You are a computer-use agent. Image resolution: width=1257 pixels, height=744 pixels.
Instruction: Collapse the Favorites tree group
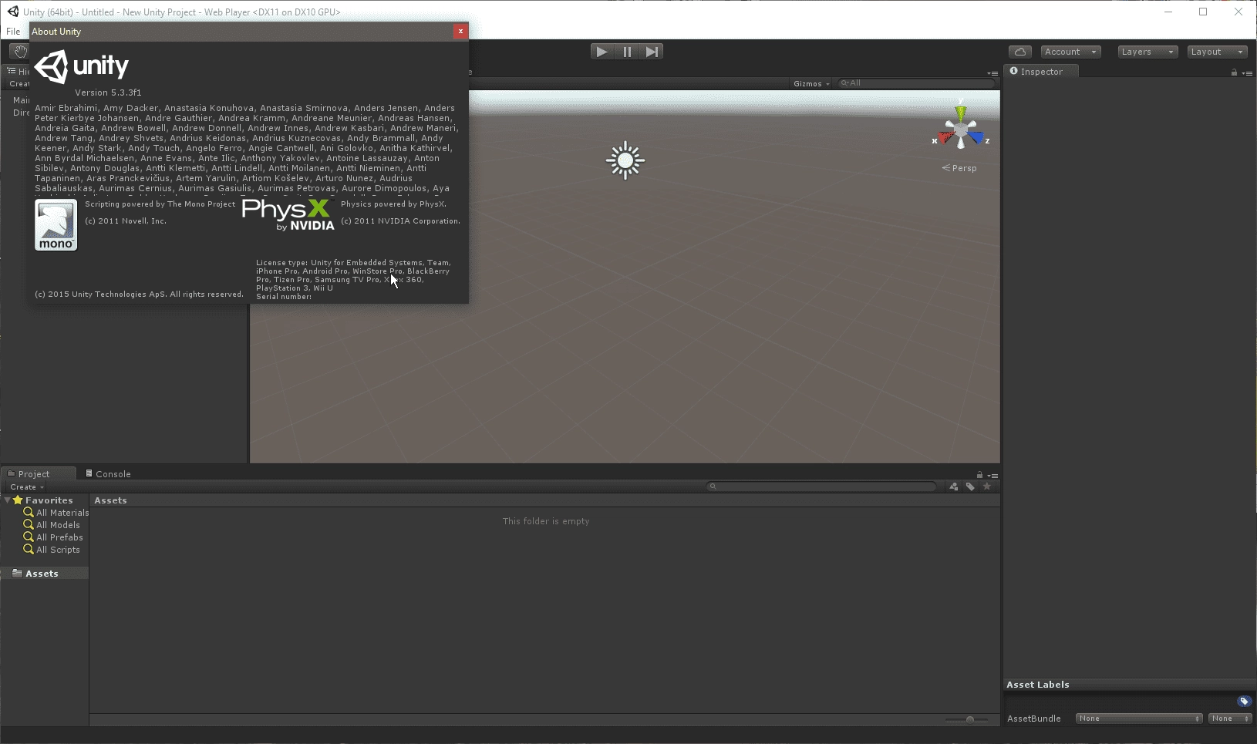click(7, 500)
